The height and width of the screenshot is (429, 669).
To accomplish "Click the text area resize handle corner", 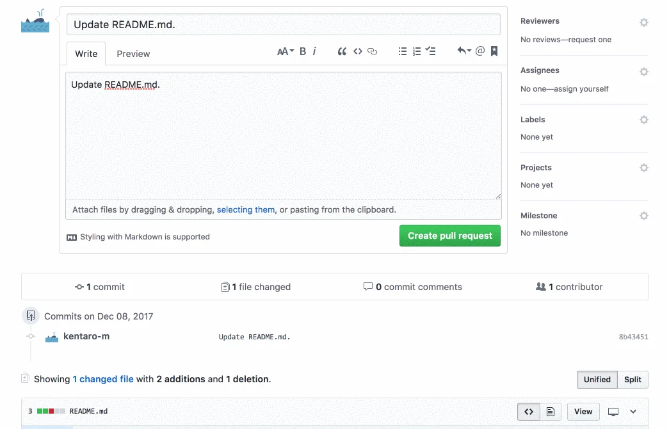I will click(x=498, y=197).
